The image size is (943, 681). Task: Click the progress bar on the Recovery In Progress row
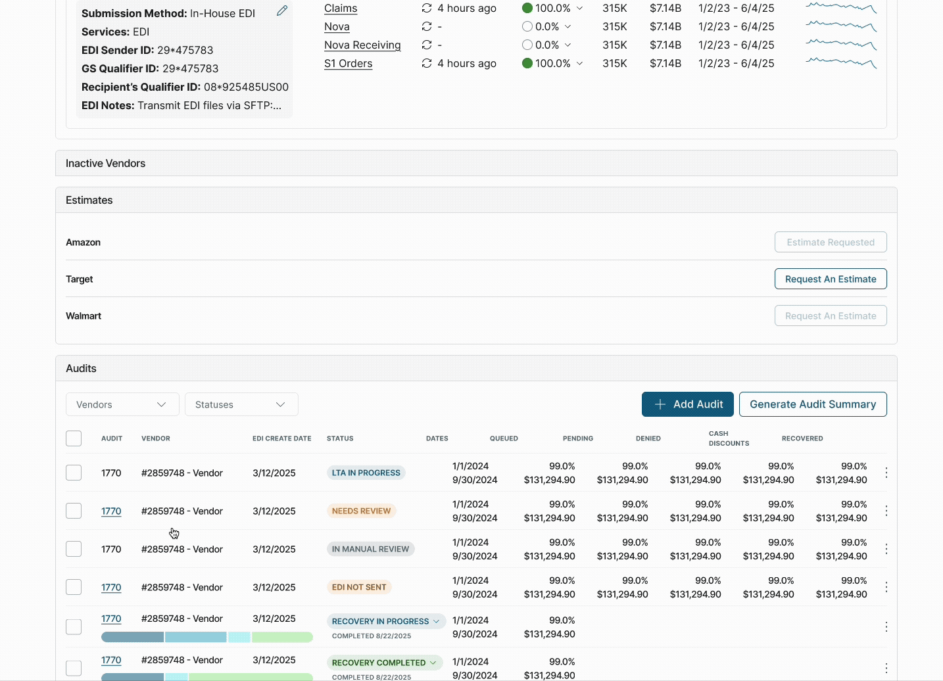coord(207,637)
